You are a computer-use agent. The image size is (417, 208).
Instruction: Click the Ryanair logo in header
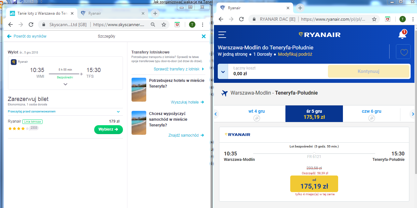coord(319,35)
